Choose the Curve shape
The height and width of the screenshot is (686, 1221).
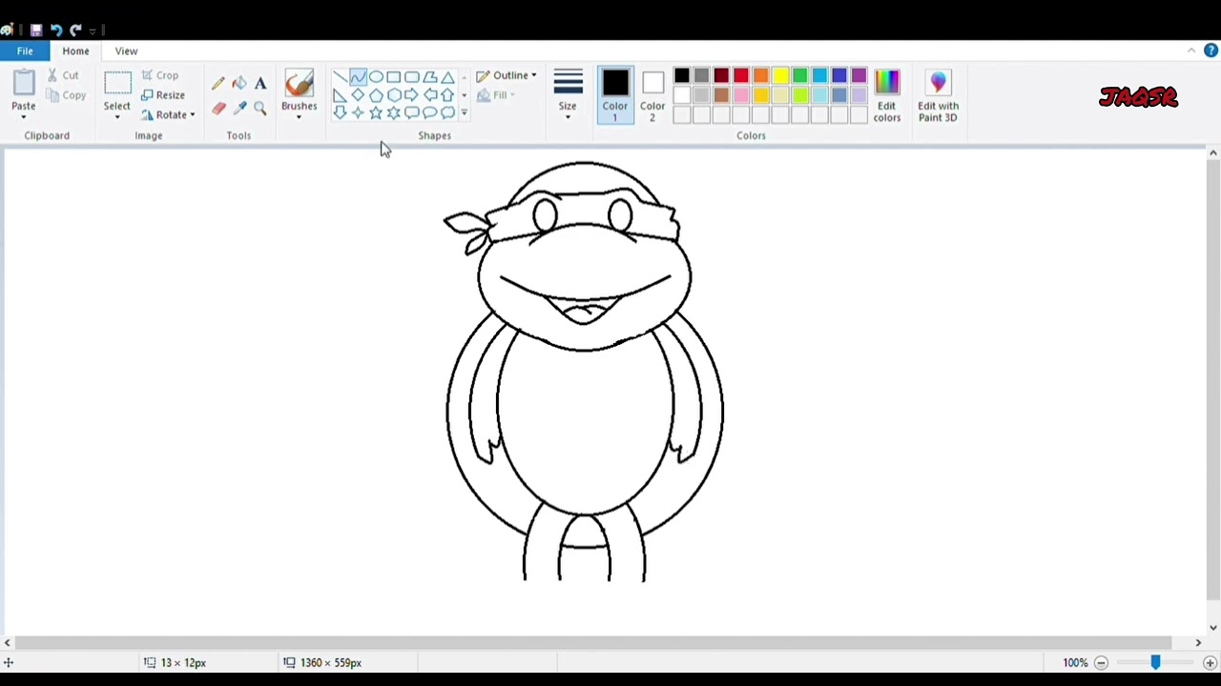[358, 77]
